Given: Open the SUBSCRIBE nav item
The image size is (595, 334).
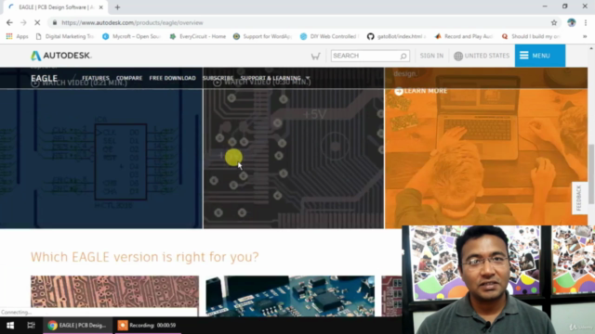Looking at the screenshot, I should tap(218, 78).
